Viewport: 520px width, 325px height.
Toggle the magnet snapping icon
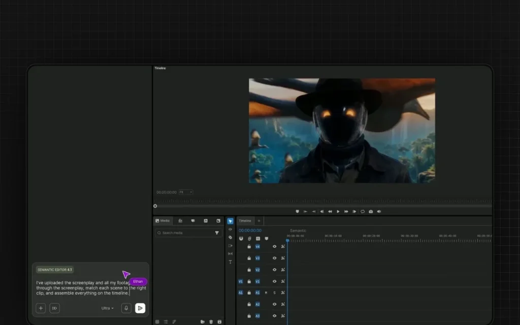(241, 239)
